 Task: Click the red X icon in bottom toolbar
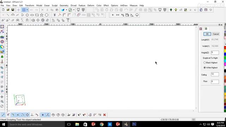tap(105, 115)
